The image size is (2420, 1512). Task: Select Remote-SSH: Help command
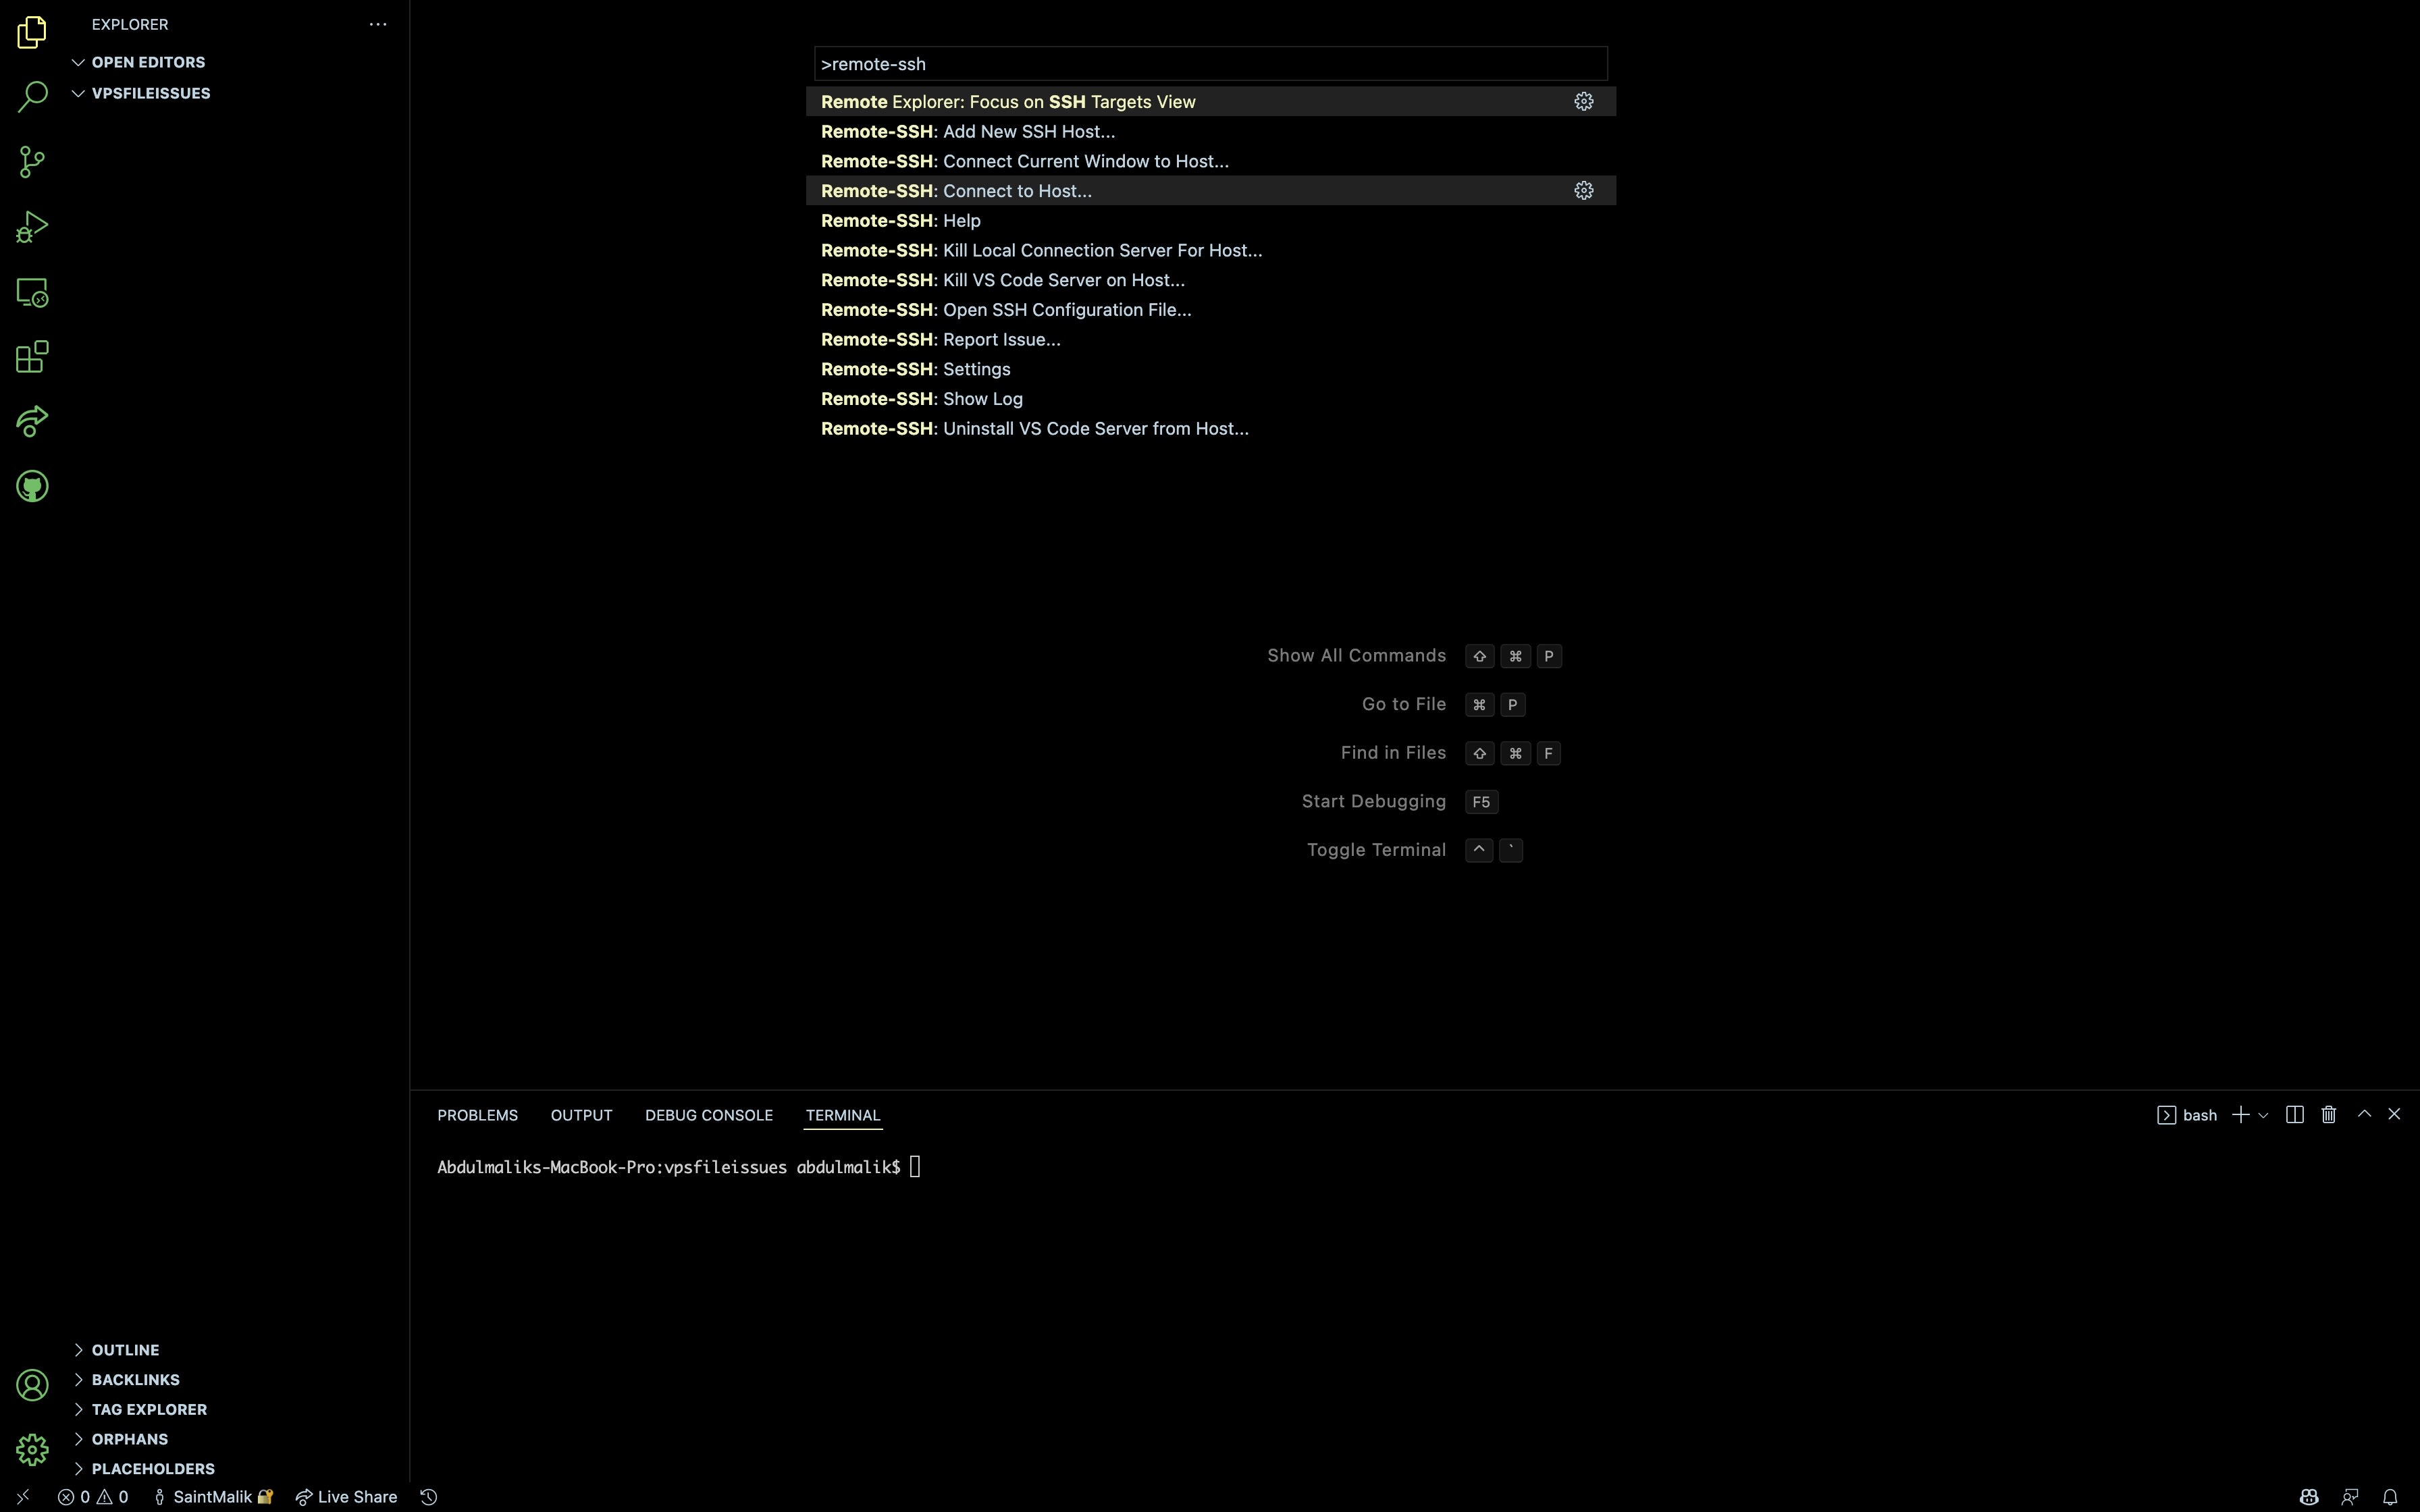[1211, 220]
